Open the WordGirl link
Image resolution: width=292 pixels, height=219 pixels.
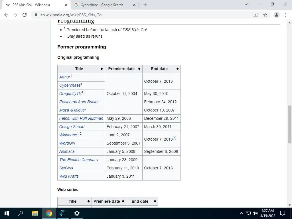(67, 143)
